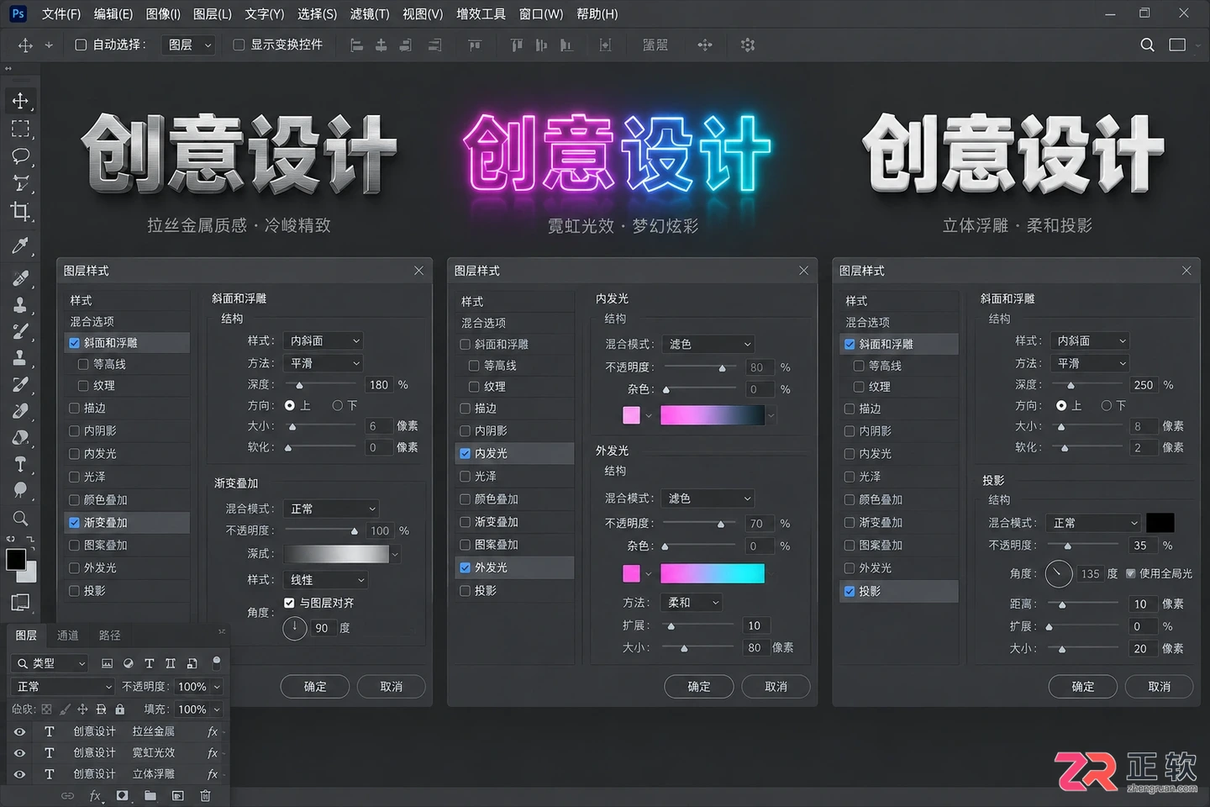Open the 柔和 method dropdown

click(x=692, y=603)
